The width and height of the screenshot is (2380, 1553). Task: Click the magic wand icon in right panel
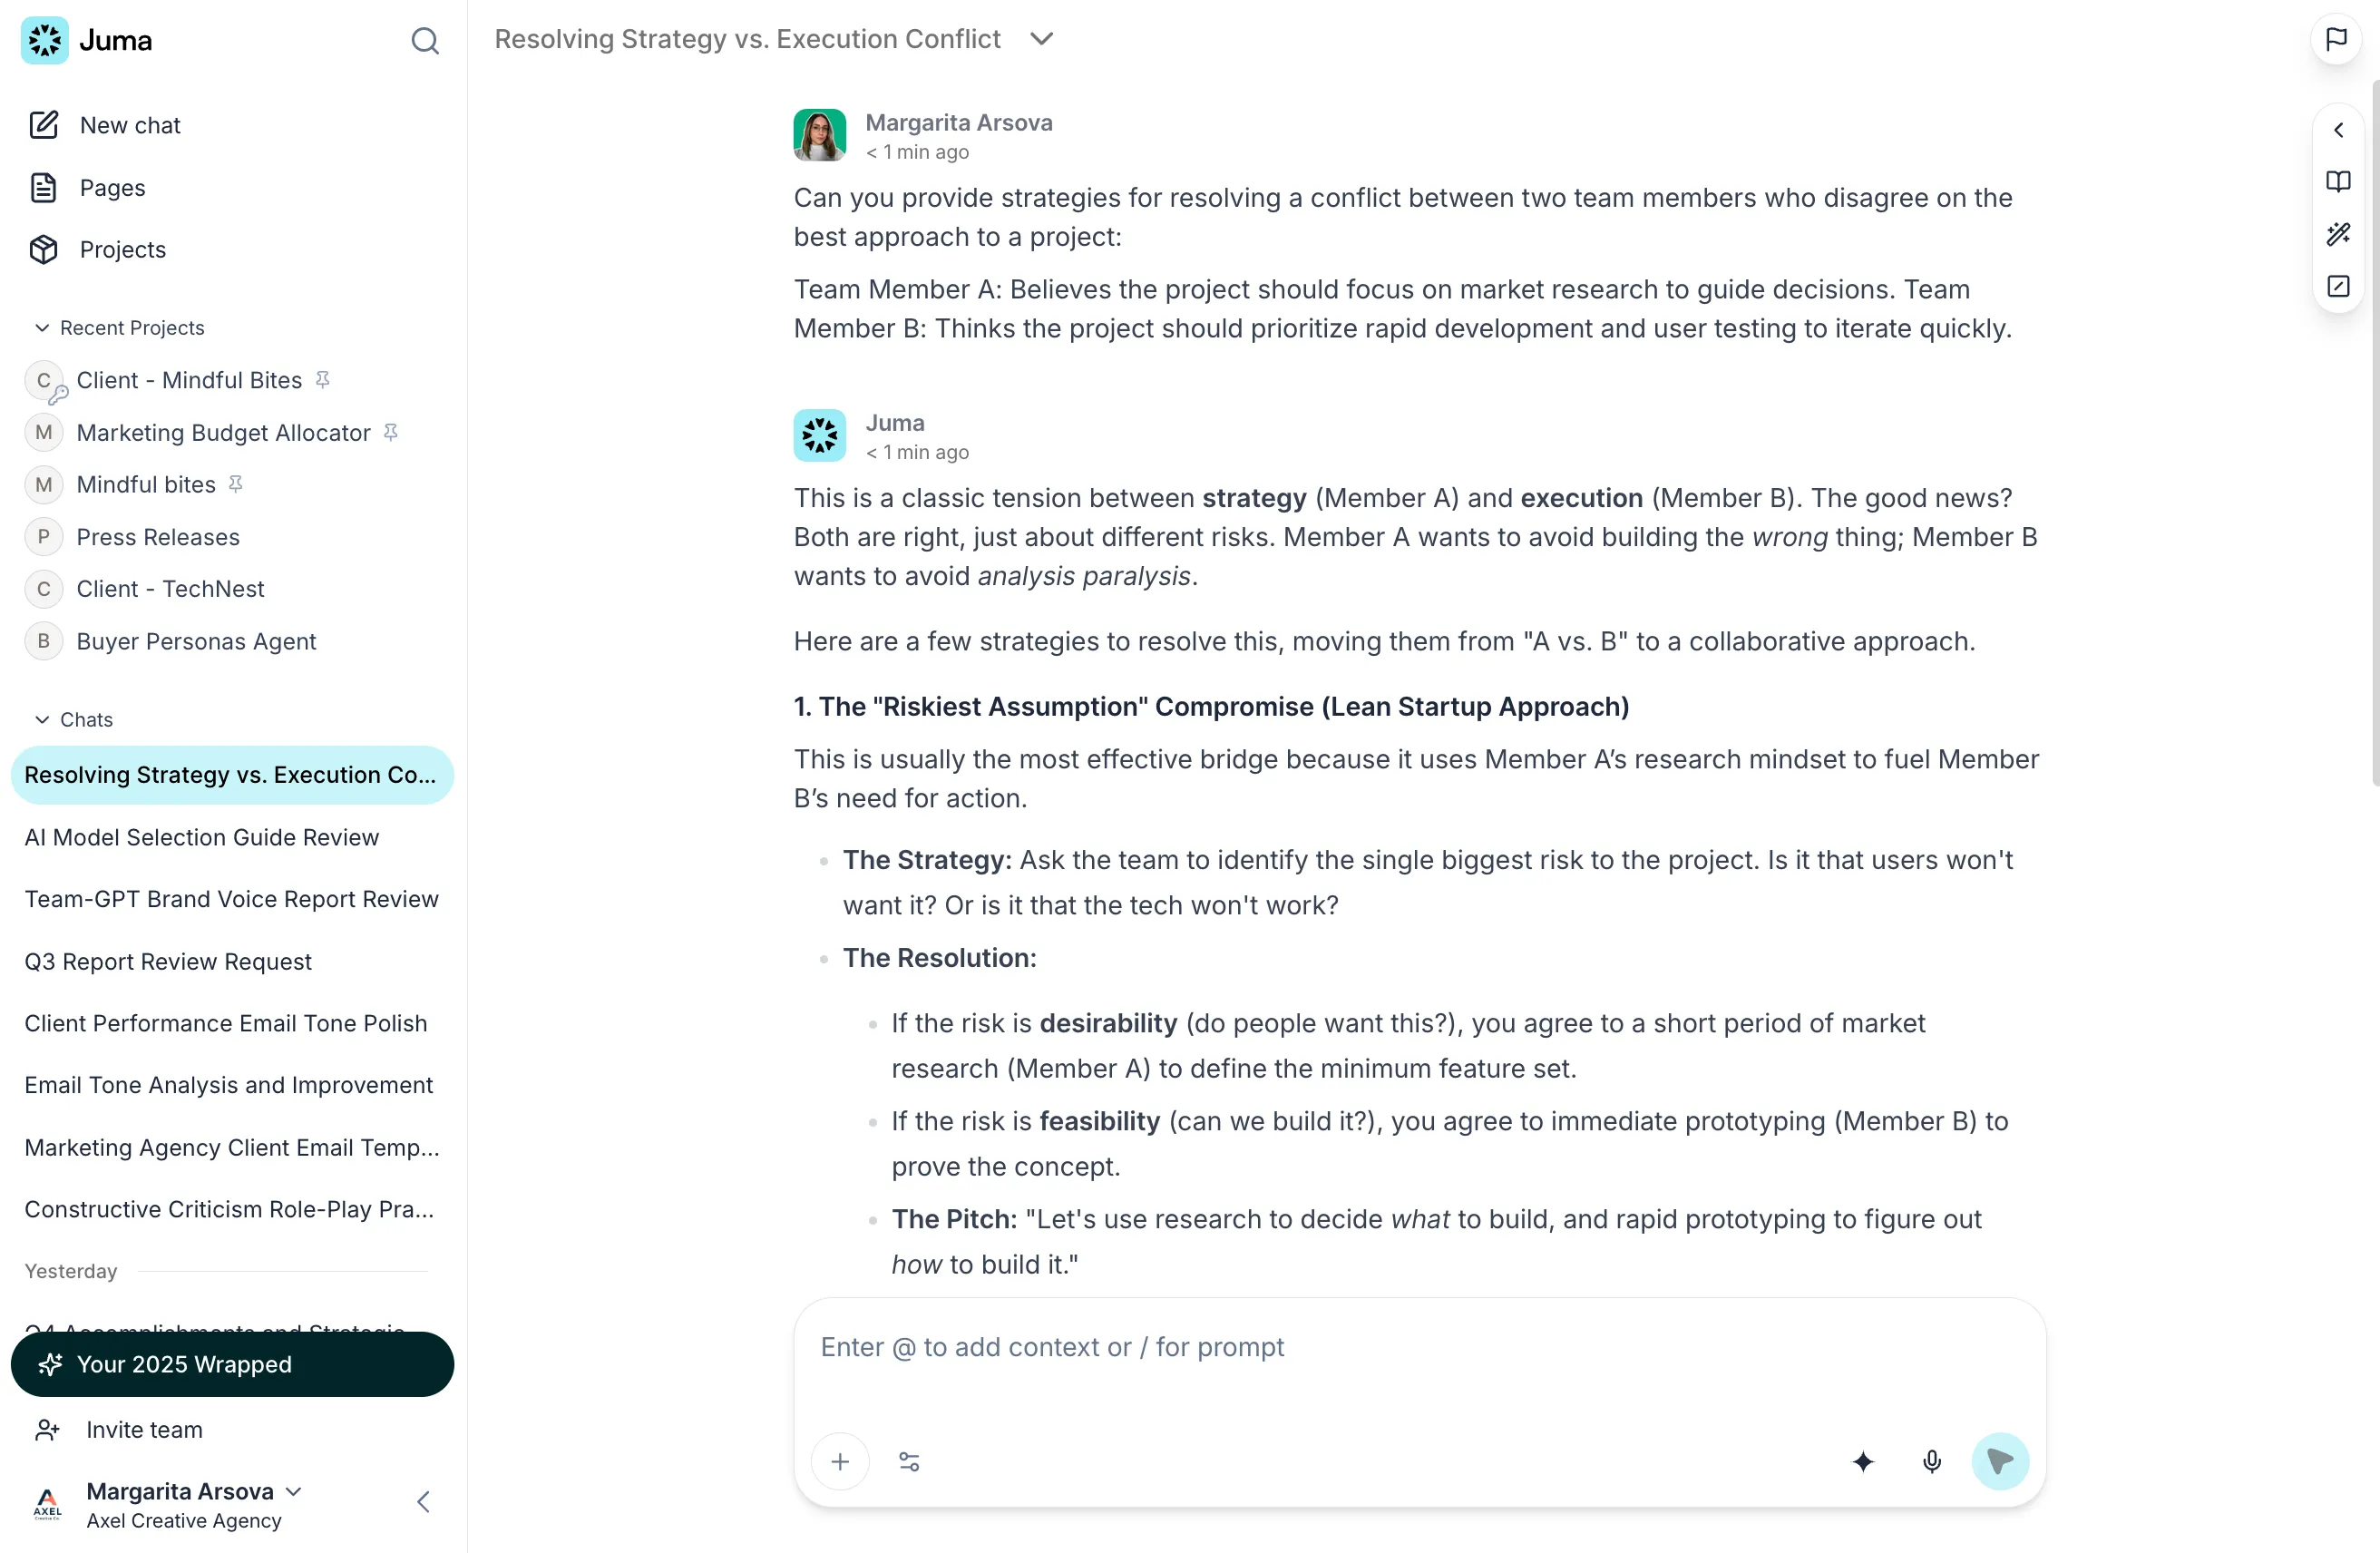(2338, 234)
